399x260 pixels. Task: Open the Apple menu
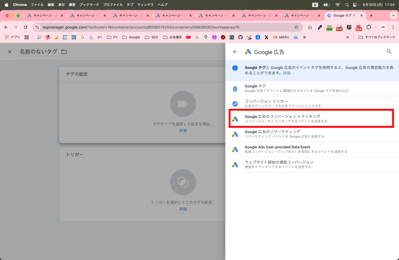pos(6,5)
